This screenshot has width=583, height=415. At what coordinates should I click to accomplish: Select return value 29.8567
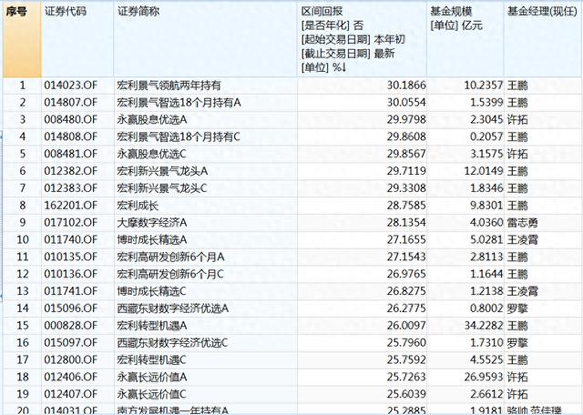tap(406, 154)
